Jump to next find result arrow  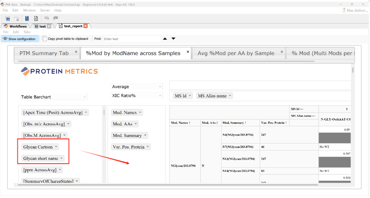(x=173, y=39)
